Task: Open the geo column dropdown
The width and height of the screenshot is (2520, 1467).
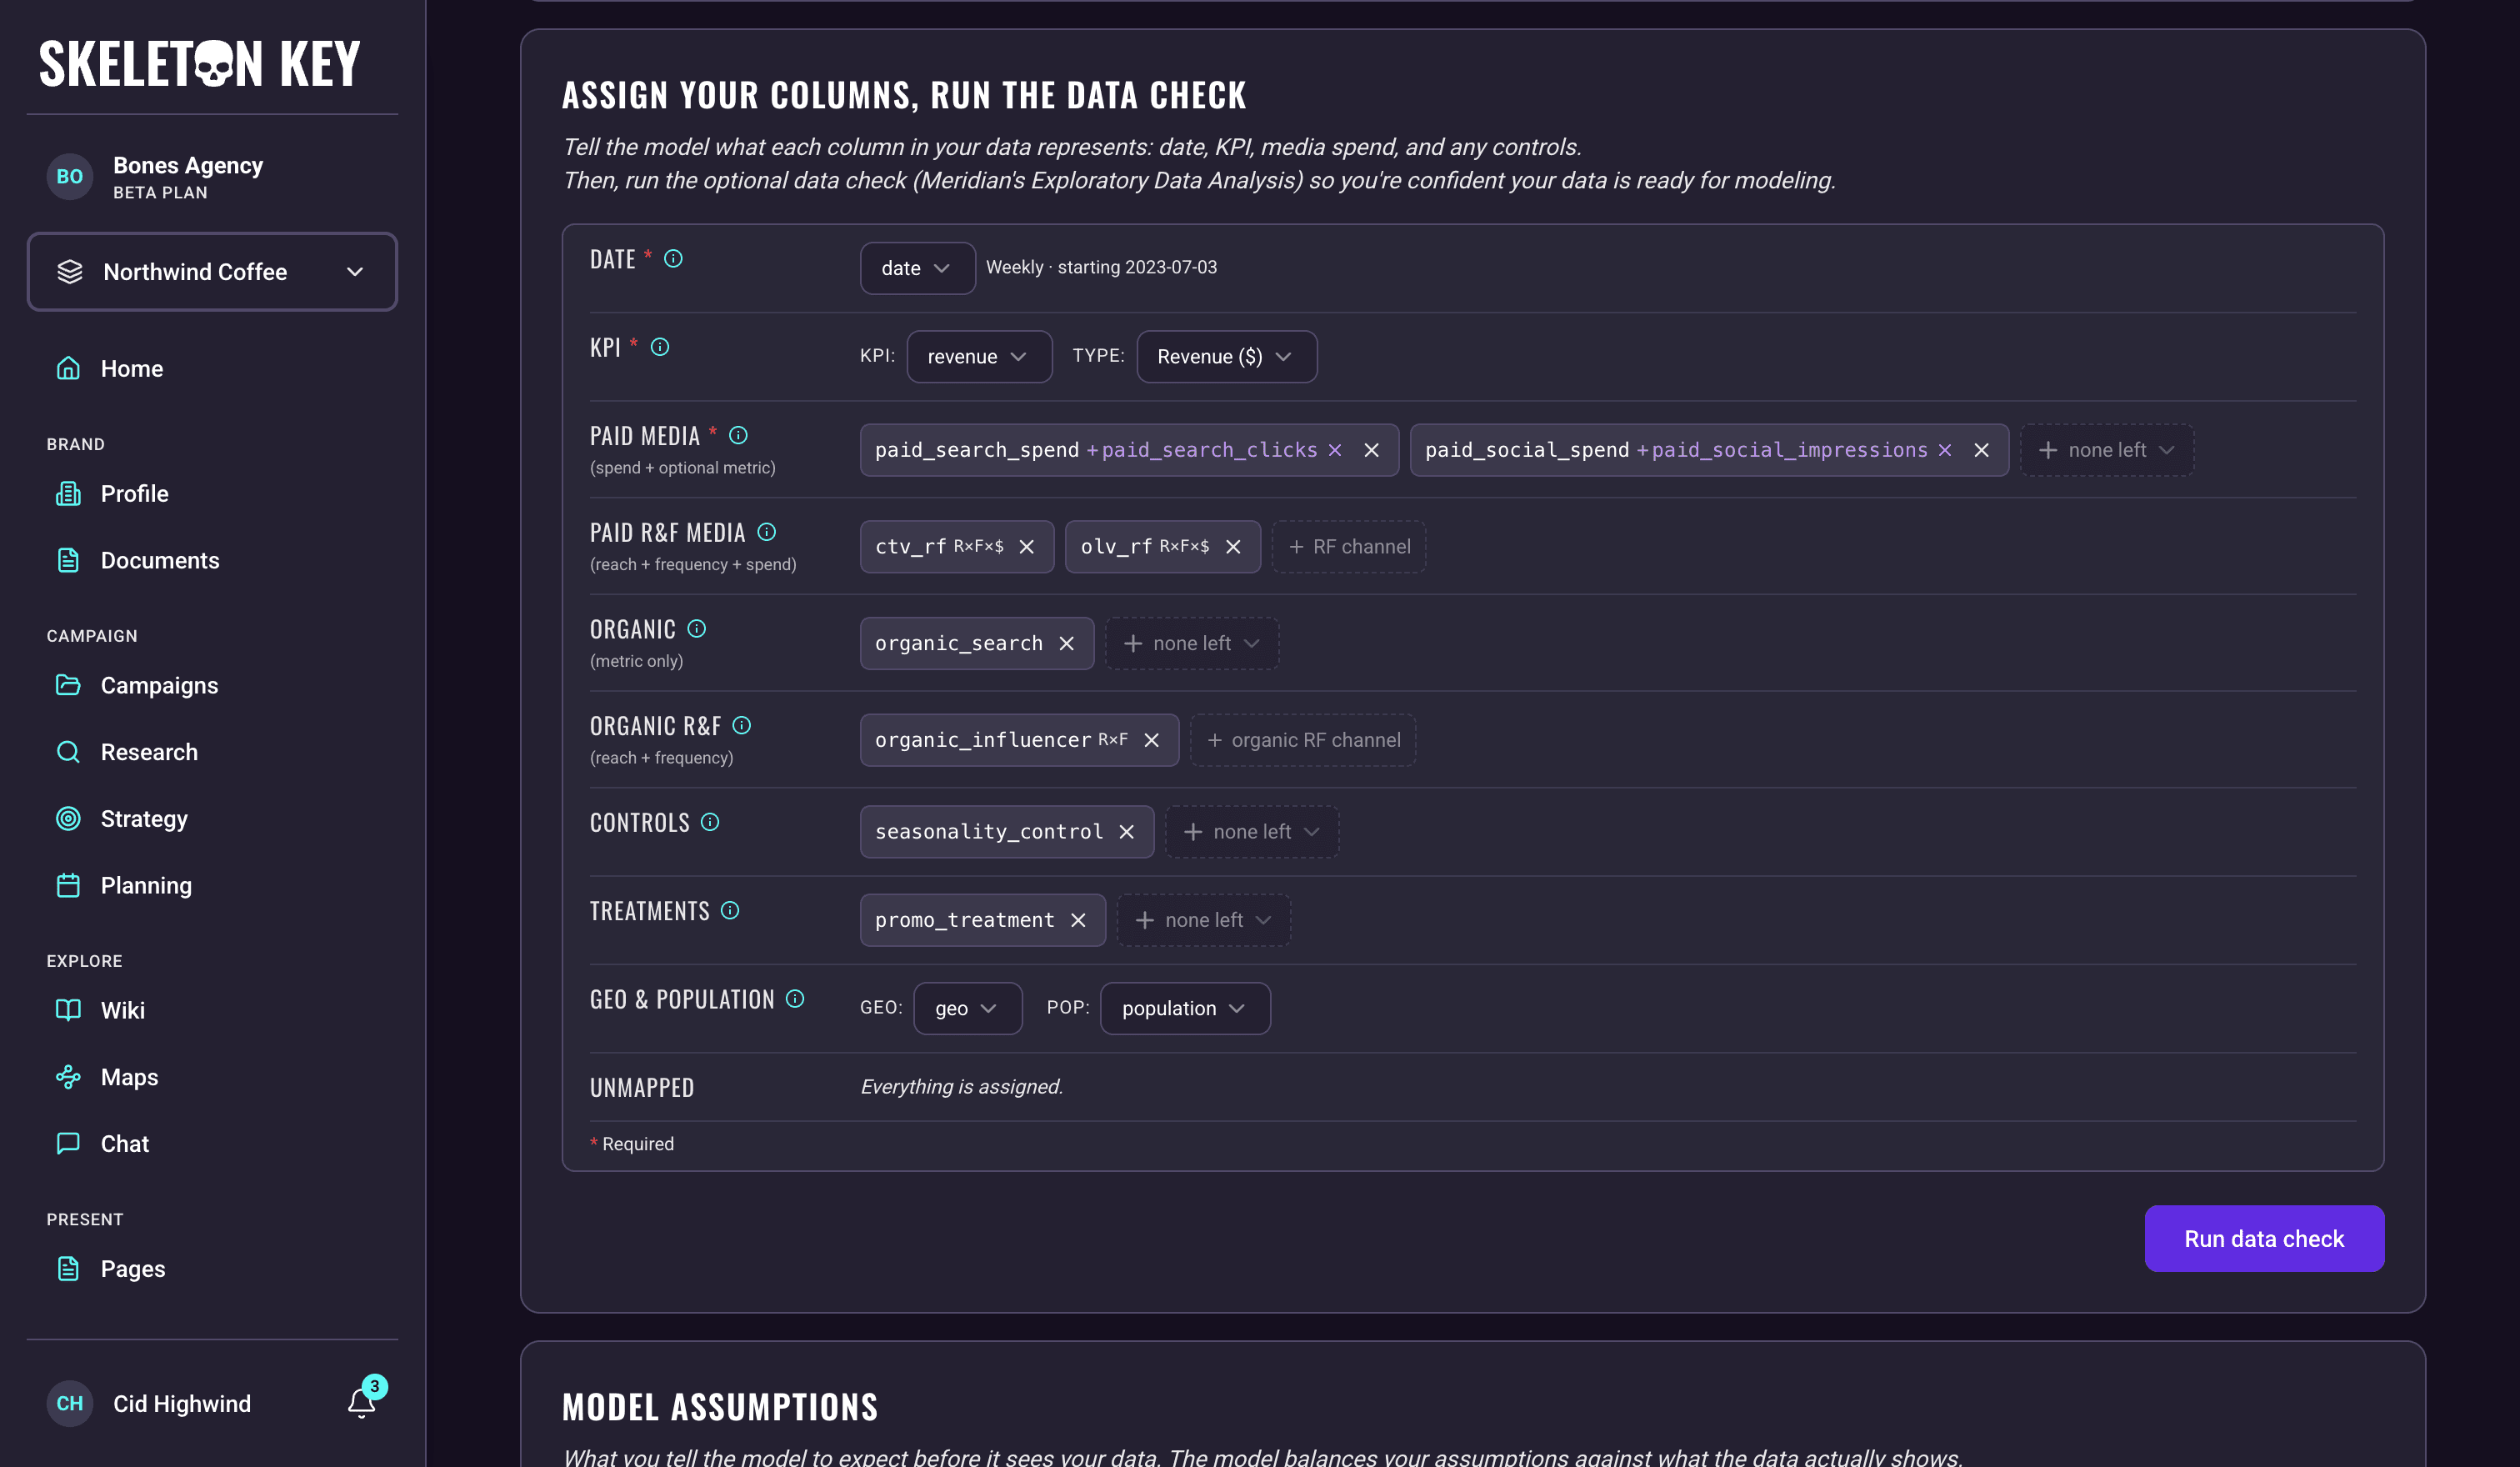Action: click(967, 1008)
